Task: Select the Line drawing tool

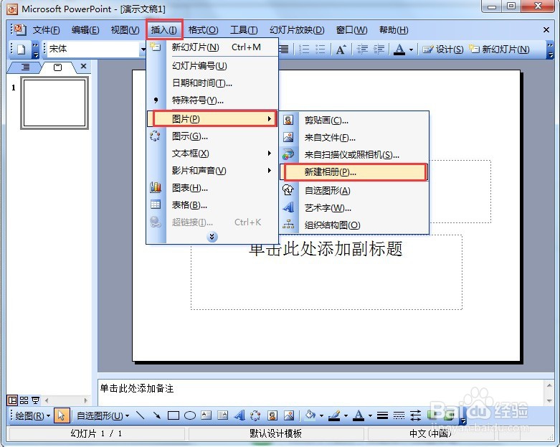Action: point(141,415)
